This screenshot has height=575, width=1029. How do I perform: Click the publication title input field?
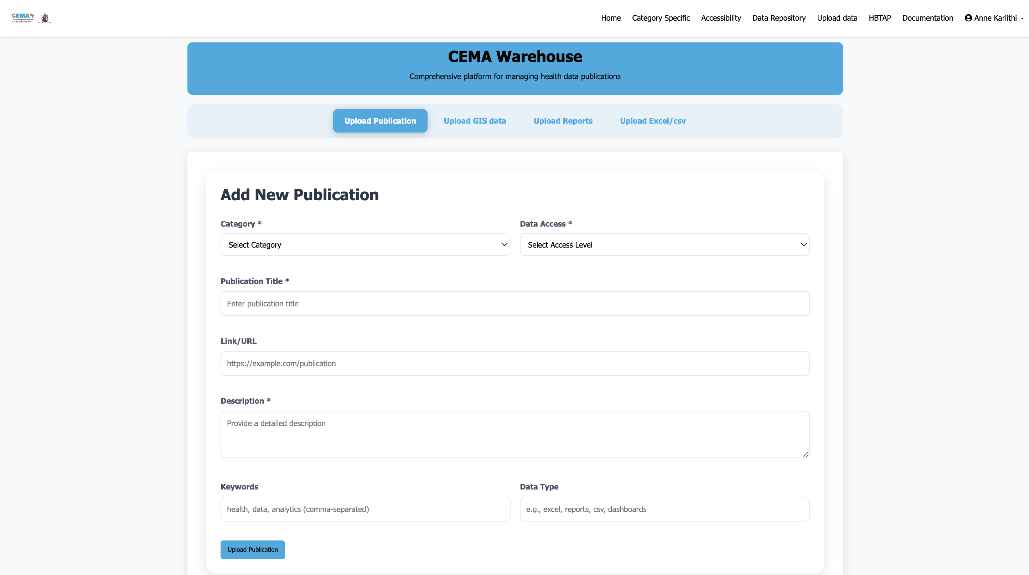coord(515,304)
